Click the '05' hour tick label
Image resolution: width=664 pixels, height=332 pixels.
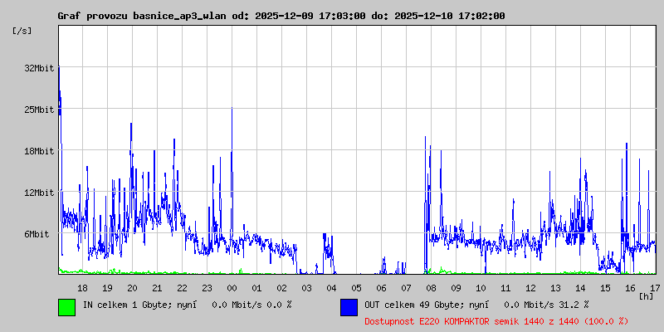[357, 288]
